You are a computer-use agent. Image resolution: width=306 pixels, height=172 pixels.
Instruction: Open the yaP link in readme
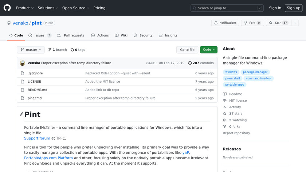click(185, 153)
